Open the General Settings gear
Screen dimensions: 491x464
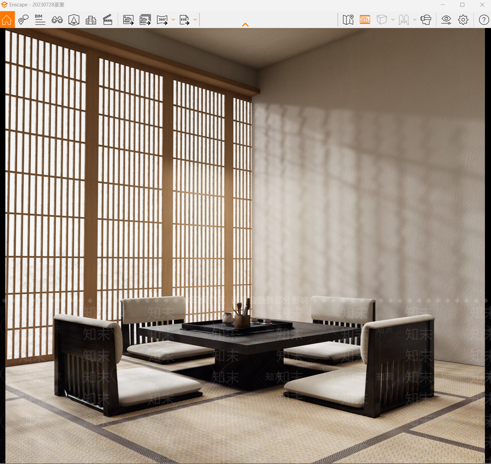click(x=463, y=20)
